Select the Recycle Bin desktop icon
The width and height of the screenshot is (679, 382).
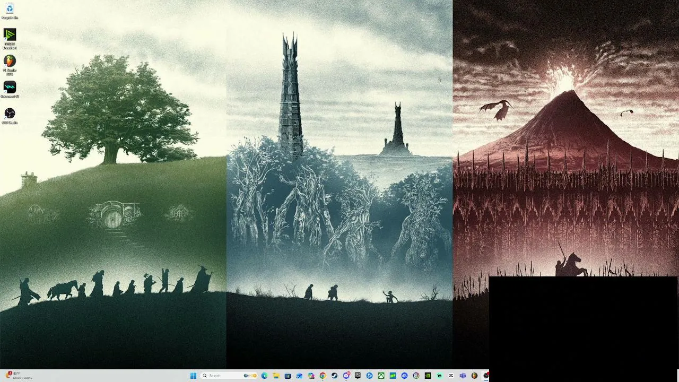coord(10,11)
